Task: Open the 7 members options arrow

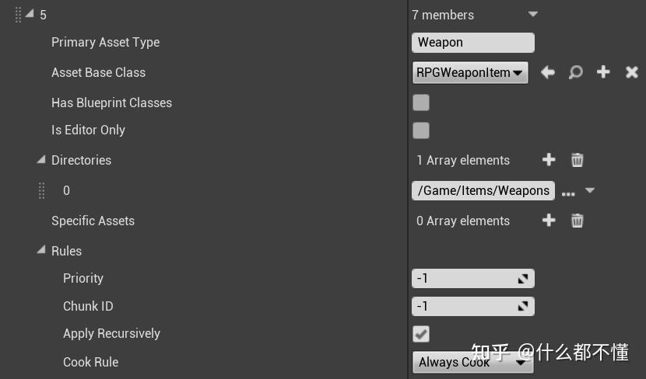Action: point(533,15)
